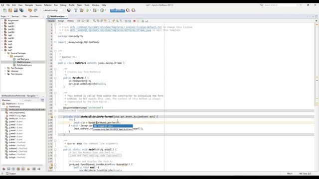Open the default config dropdown
Viewport: 319px width, 179px height.
point(53,10)
